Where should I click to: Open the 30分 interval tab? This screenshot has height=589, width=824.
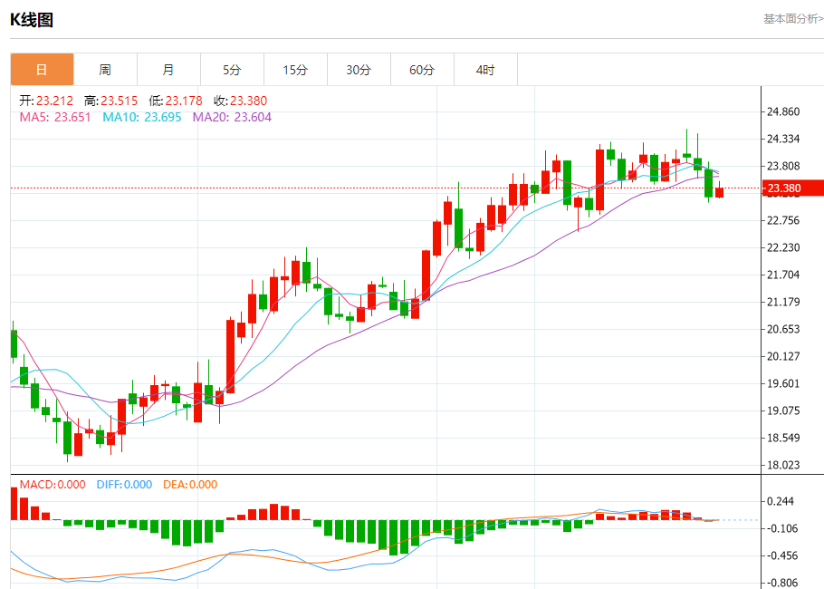(359, 70)
